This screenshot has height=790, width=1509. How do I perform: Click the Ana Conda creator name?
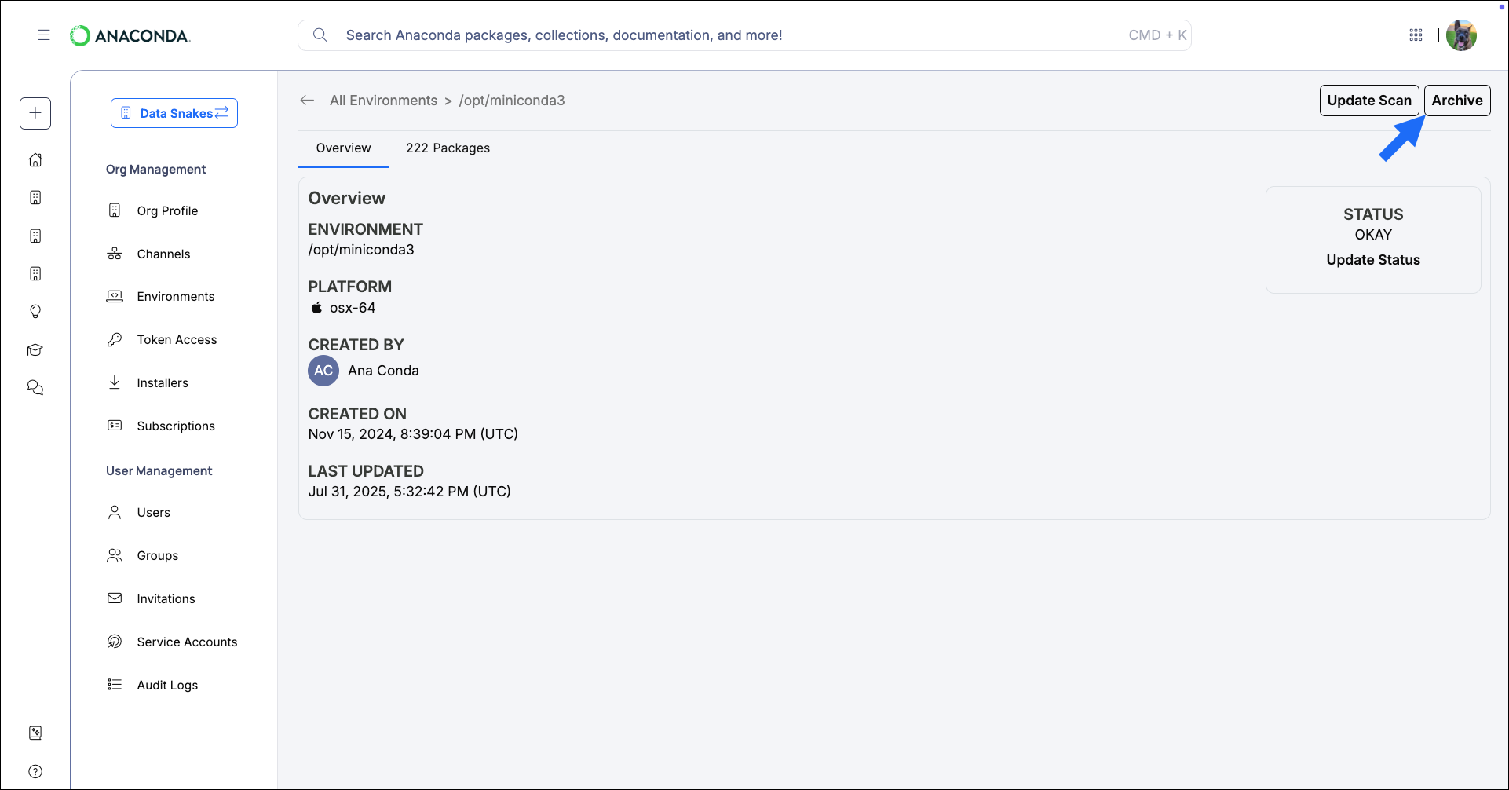(383, 371)
